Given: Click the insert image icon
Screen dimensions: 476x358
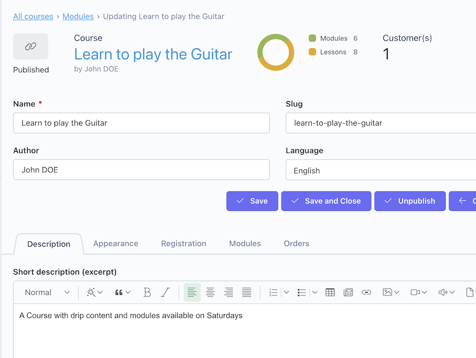Looking at the screenshot, I should (x=387, y=292).
